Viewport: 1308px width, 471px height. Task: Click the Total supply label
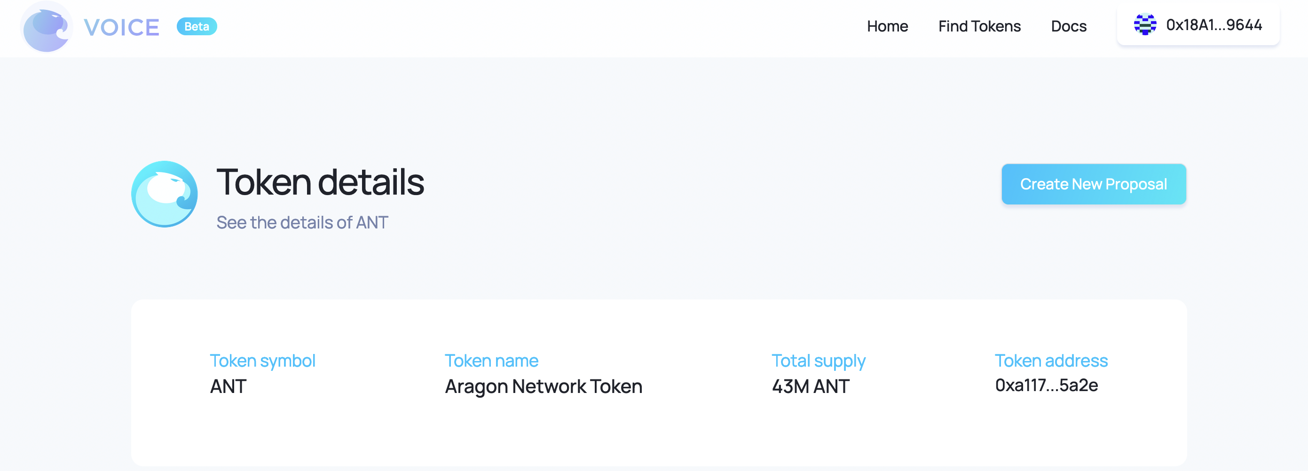click(x=818, y=361)
